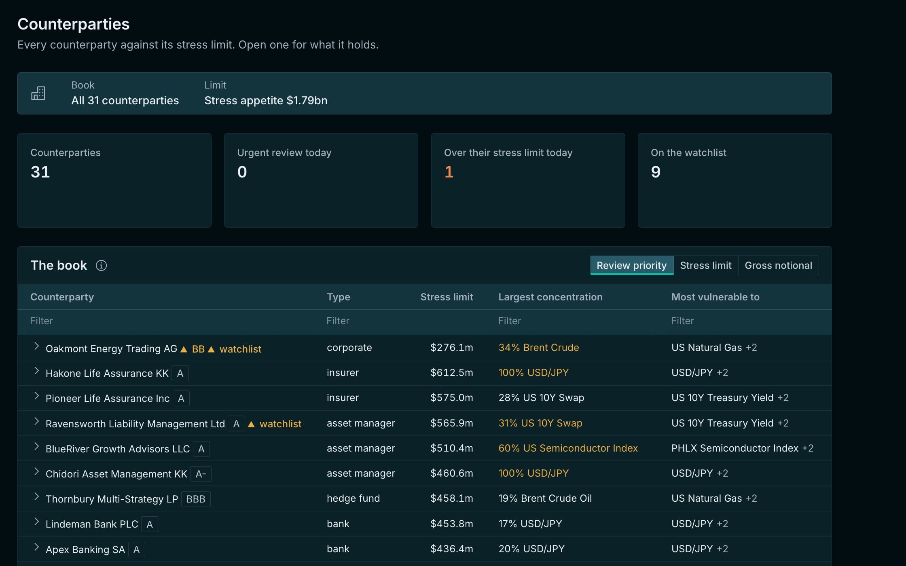This screenshot has height=566, width=906.
Task: Expand the Thornbury Multi-Strategy LP row
Action: point(36,497)
